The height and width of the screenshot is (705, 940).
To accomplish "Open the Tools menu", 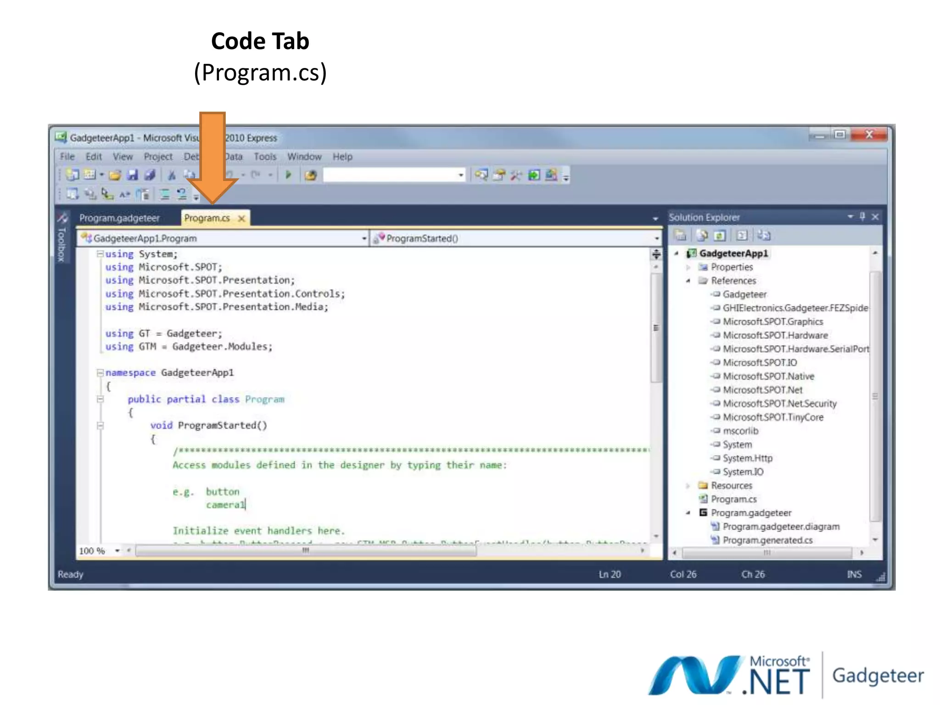I will coord(265,157).
